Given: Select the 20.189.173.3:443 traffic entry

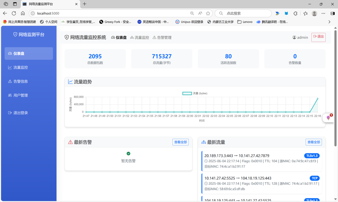Looking at the screenshot, I should 262,161.
